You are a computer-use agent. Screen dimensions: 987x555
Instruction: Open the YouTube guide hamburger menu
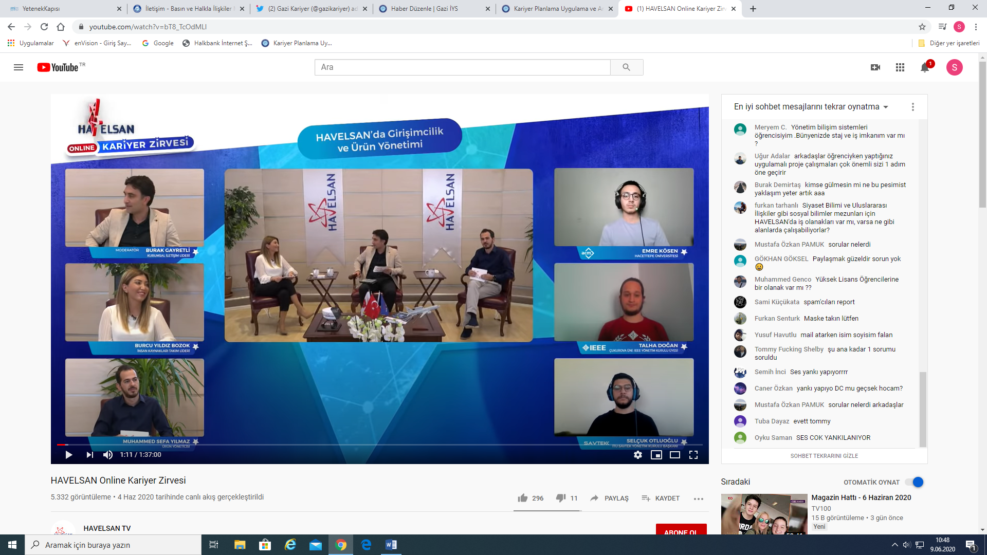click(x=19, y=67)
